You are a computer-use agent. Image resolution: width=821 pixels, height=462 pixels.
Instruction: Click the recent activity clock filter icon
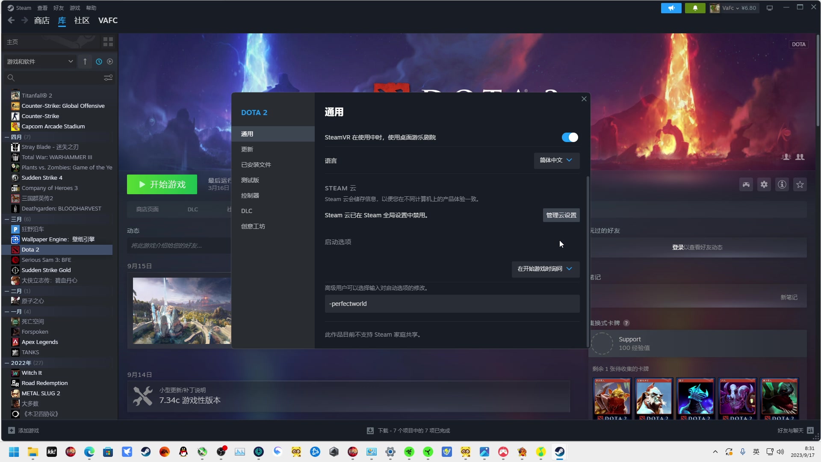coord(99,62)
